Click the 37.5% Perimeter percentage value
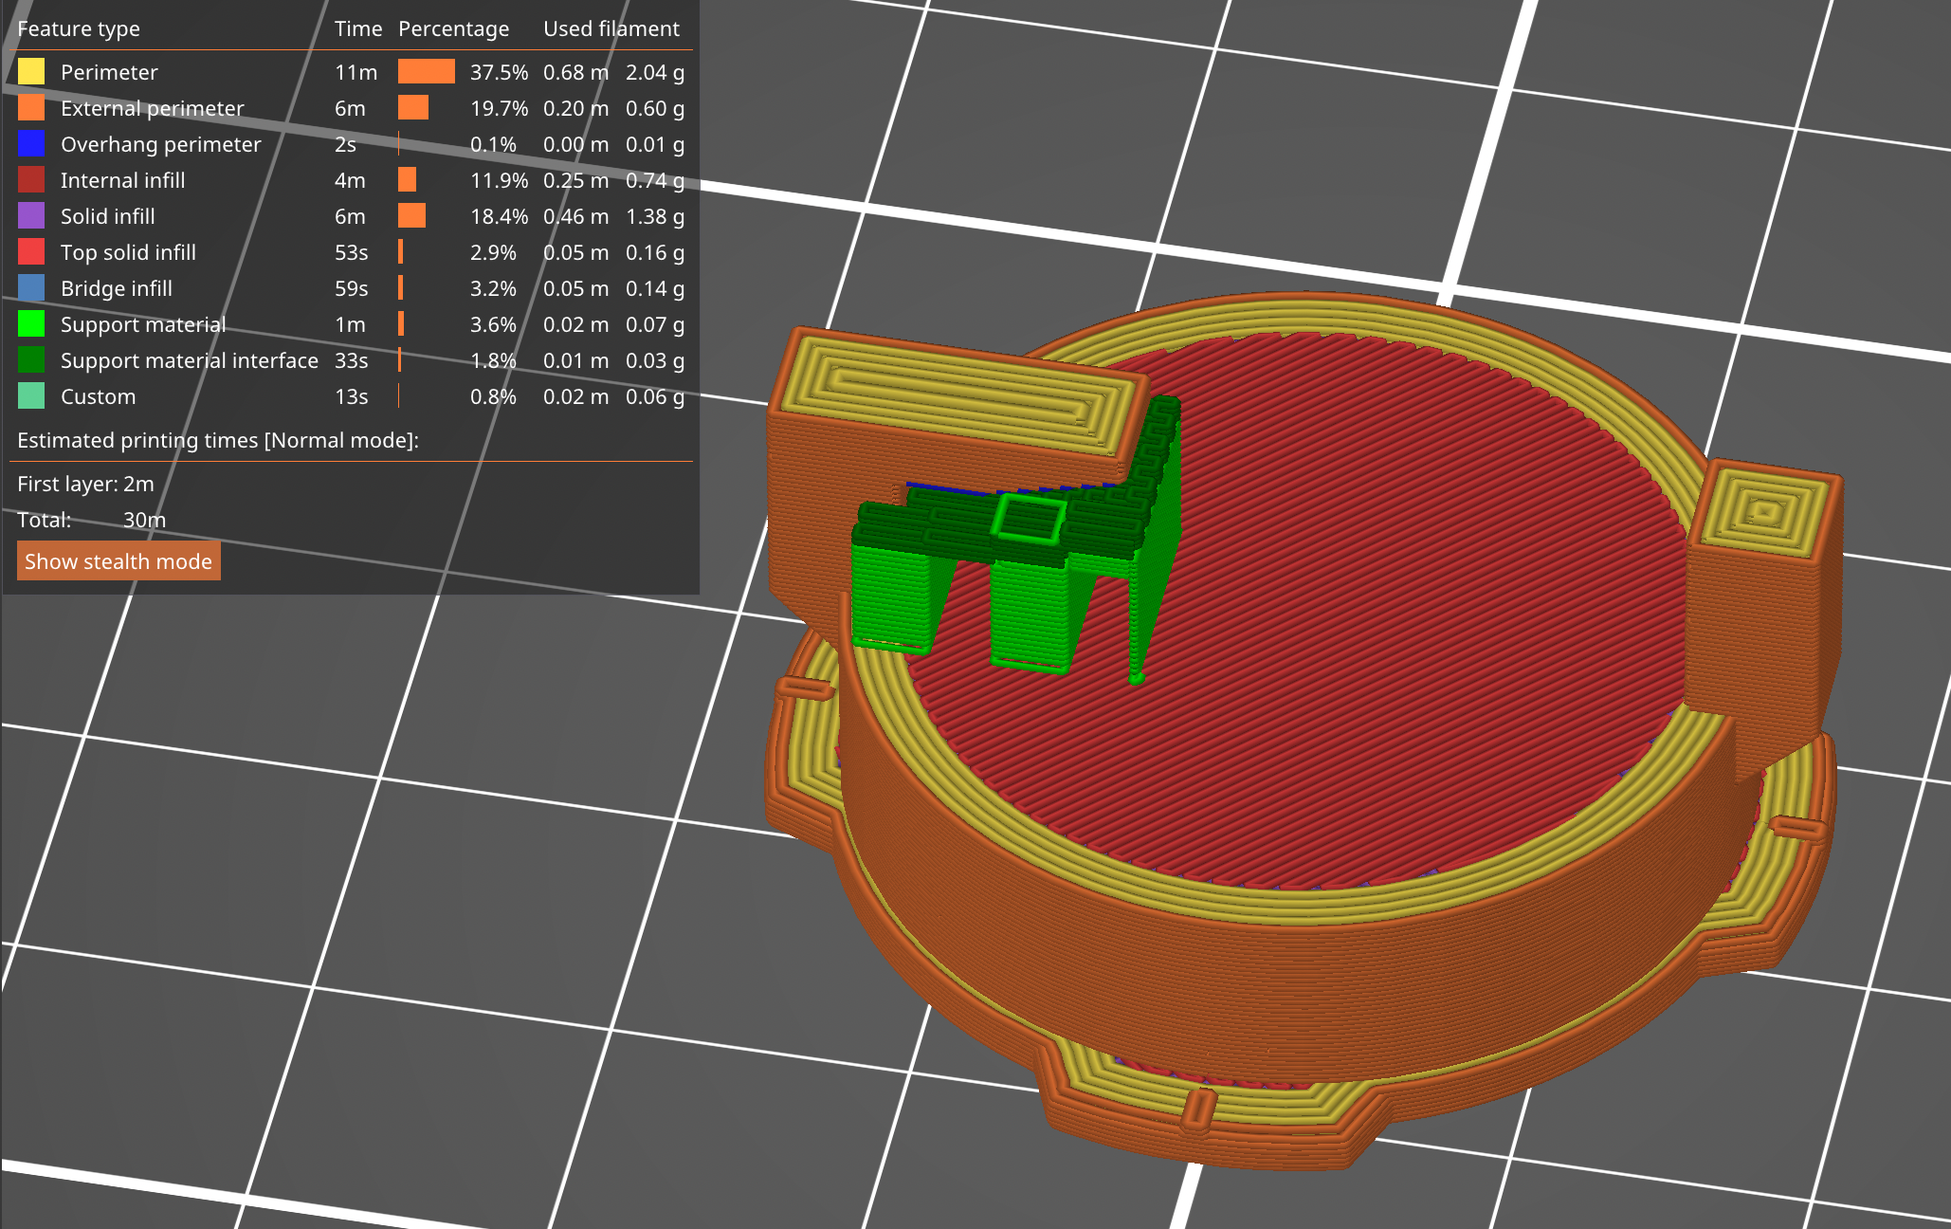 500,72
